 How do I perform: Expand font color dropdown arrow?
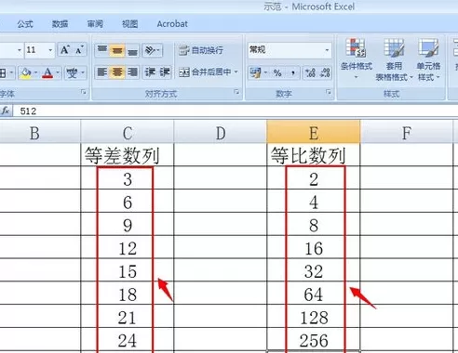[x=58, y=73]
